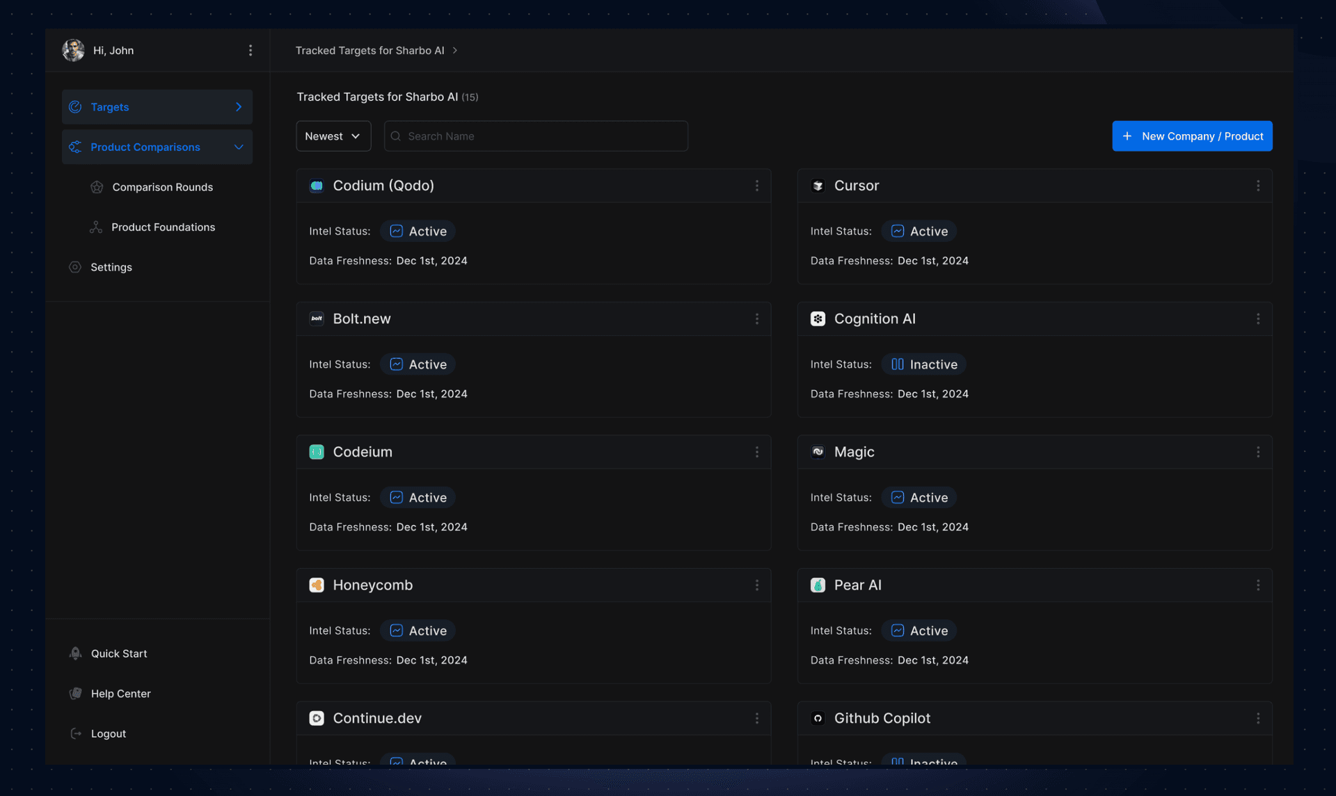Open options menu for Codium (Qodo) card
The width and height of the screenshot is (1336, 796).
click(757, 186)
